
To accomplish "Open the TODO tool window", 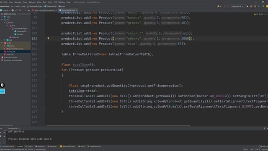I will click(29, 146).
